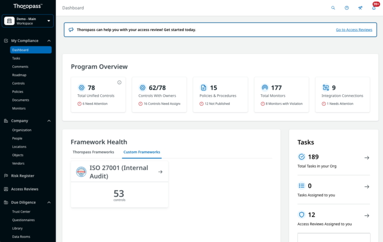
Task: Click the signal icon beside 177 Monitors
Action: click(x=264, y=87)
